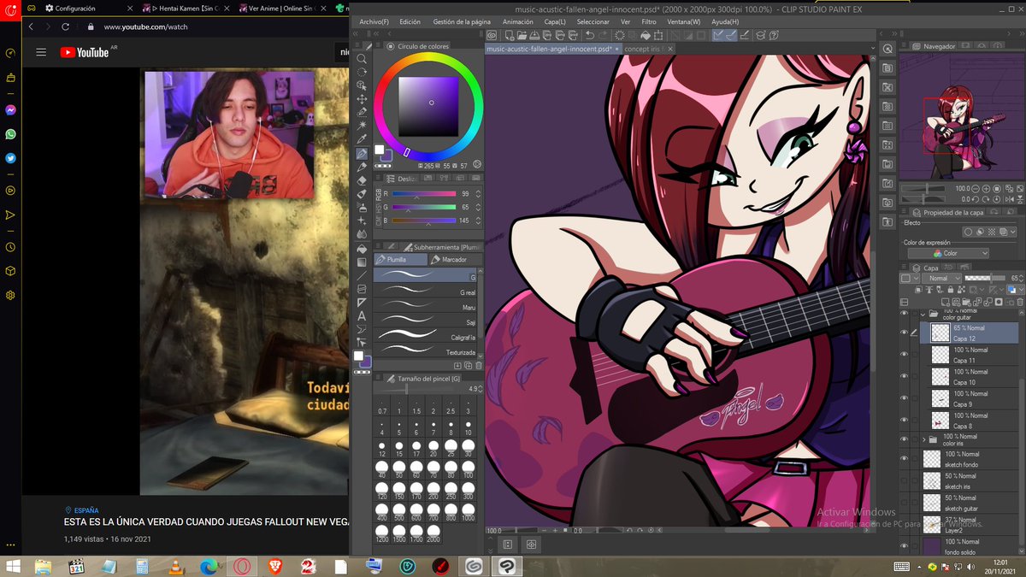Open the expression color Color dropdown
1026x577 pixels.
click(x=948, y=253)
